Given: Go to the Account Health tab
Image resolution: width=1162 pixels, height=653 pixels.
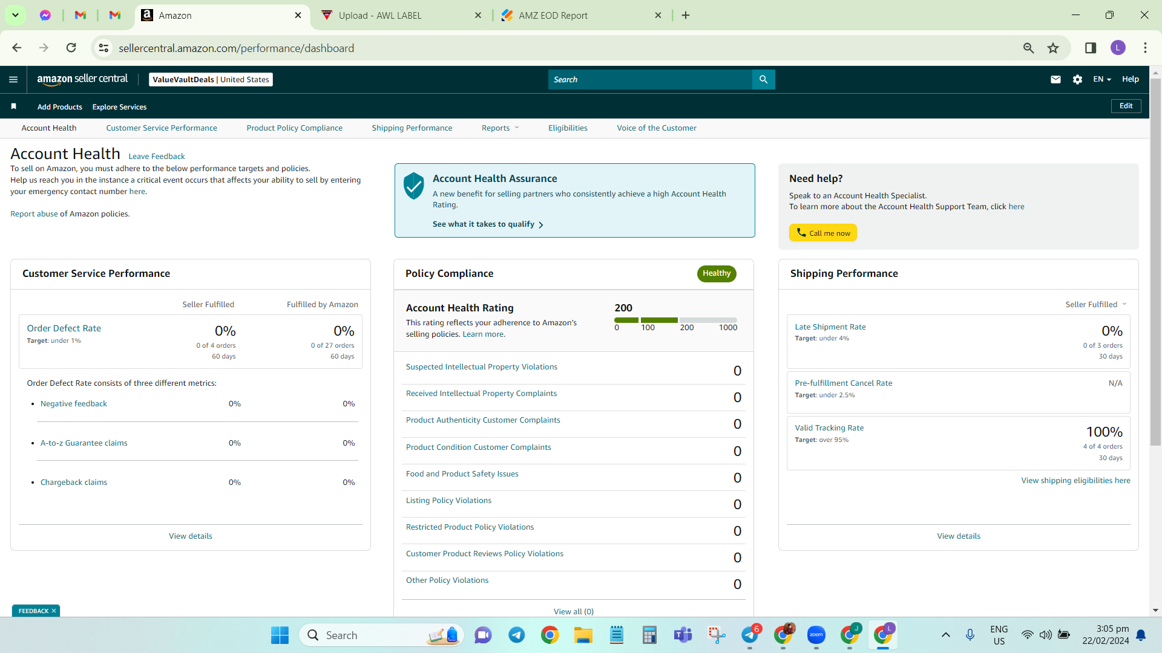Looking at the screenshot, I should pos(49,128).
